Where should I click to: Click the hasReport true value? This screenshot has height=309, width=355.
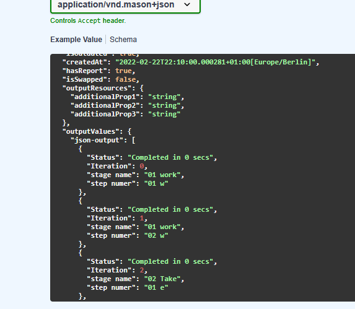click(124, 71)
